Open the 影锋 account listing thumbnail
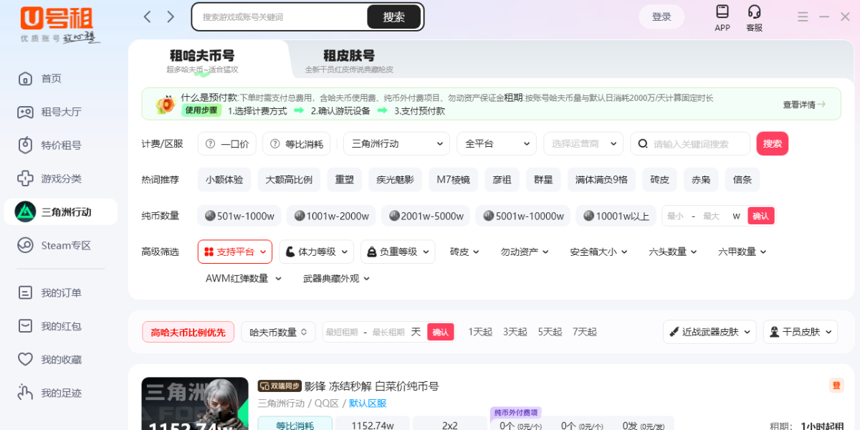860x430 pixels. (195, 403)
